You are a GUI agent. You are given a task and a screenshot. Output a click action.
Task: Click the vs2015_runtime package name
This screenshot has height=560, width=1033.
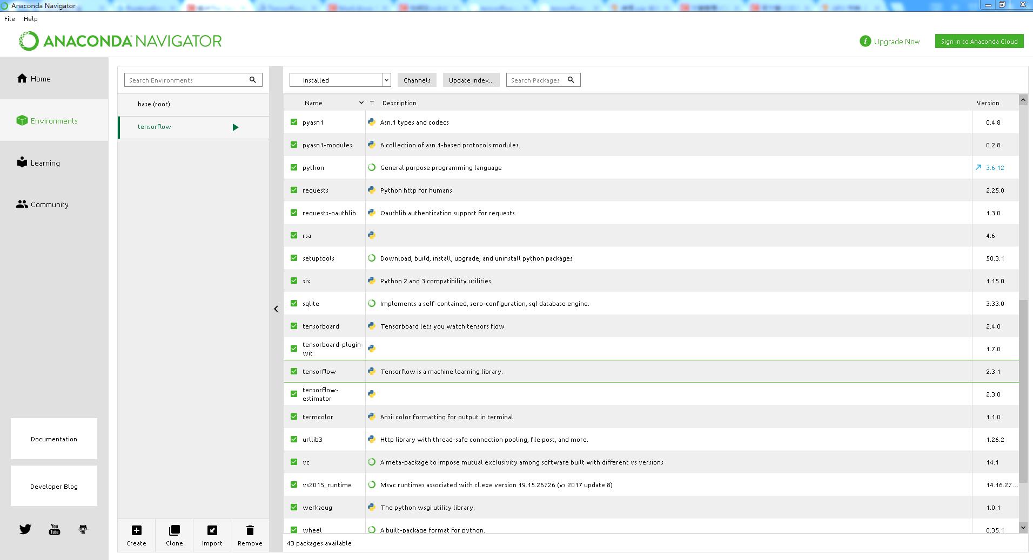click(x=327, y=484)
